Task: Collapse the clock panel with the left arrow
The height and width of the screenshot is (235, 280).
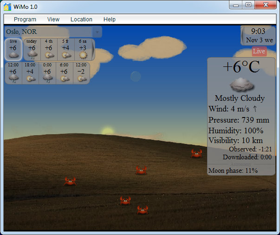Action: coord(242,36)
